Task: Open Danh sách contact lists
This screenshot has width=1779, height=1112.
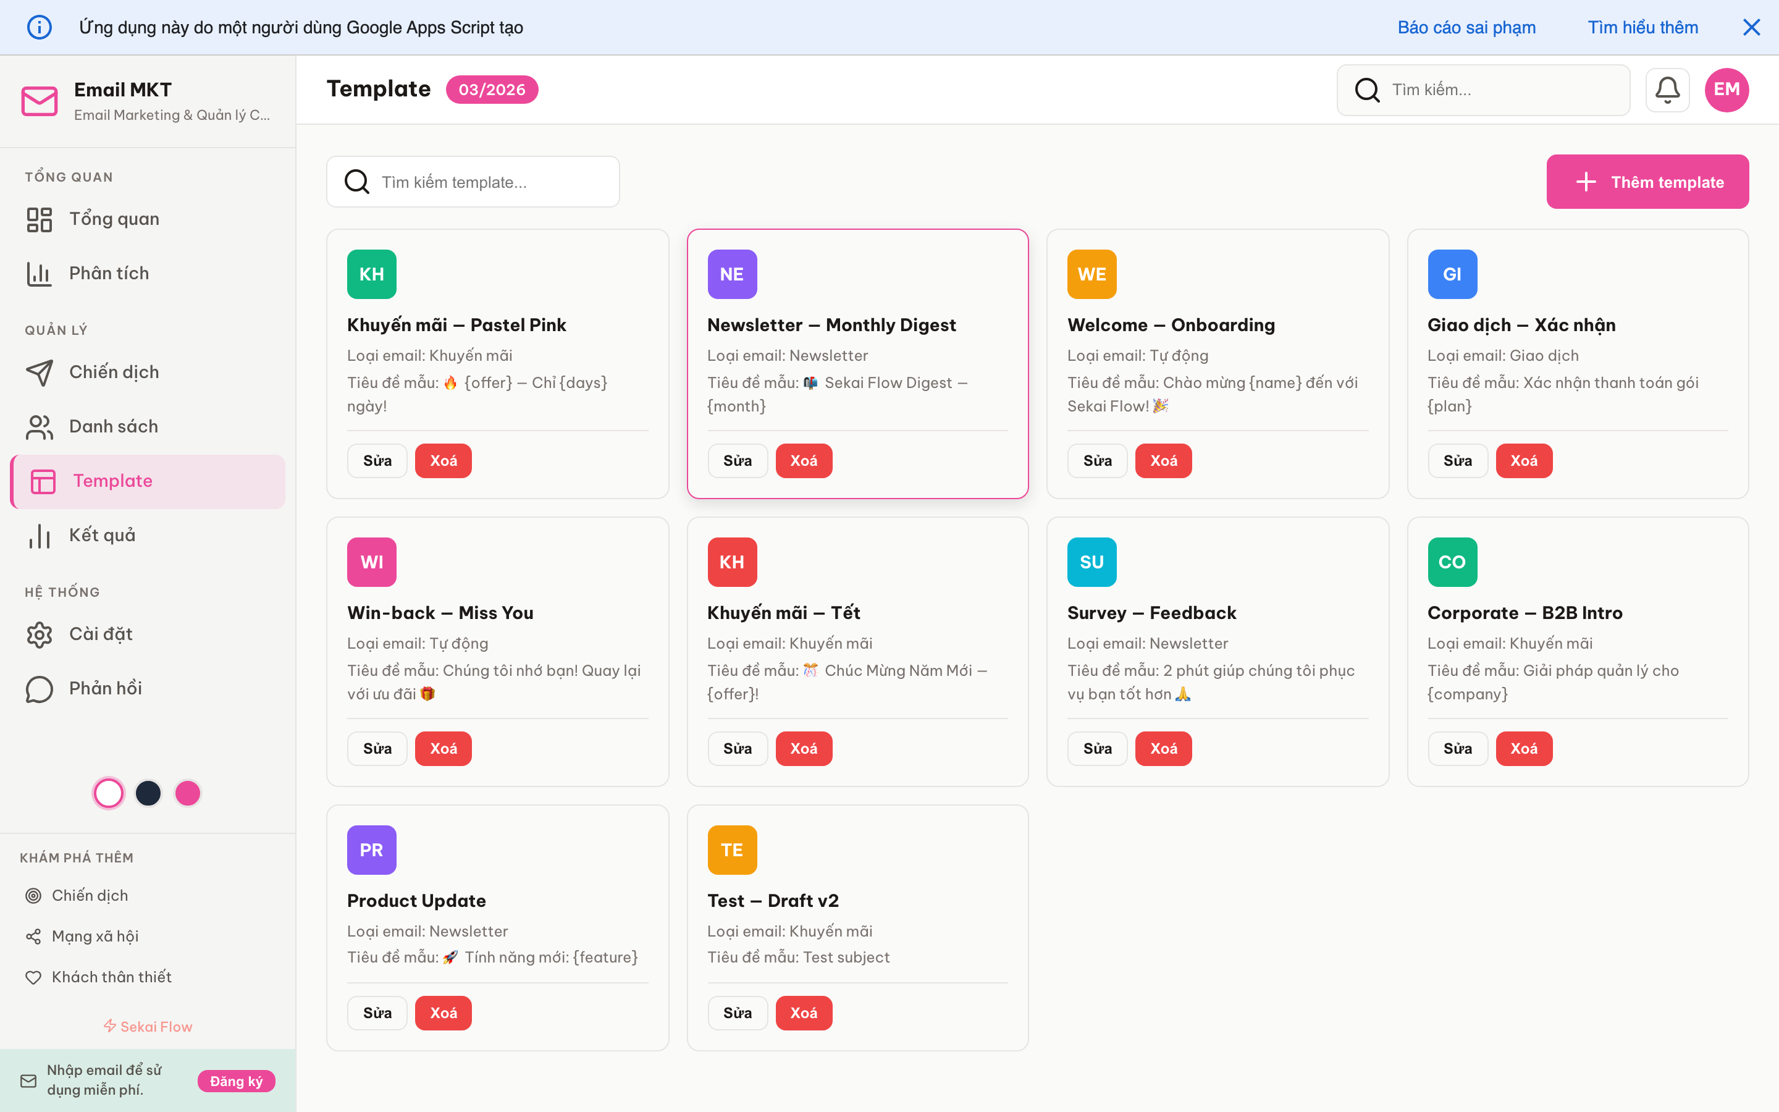Action: [114, 426]
